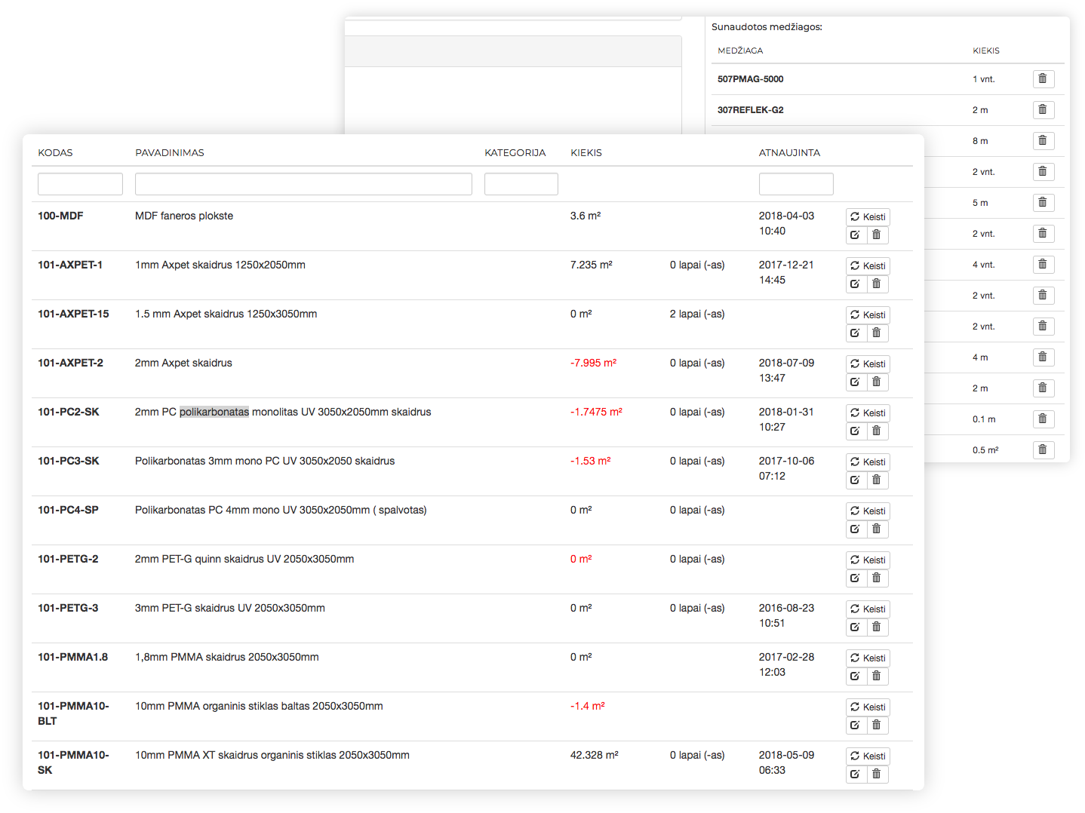Click the PAVADINIMAS column header
1085x813 pixels.
pos(170,153)
